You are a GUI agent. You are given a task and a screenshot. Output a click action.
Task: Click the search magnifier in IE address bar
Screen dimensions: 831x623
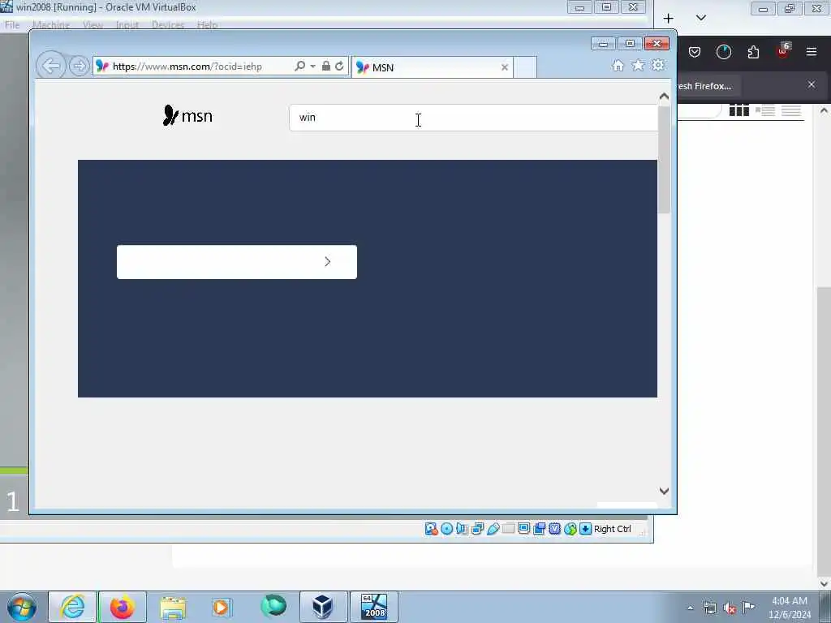[299, 67]
